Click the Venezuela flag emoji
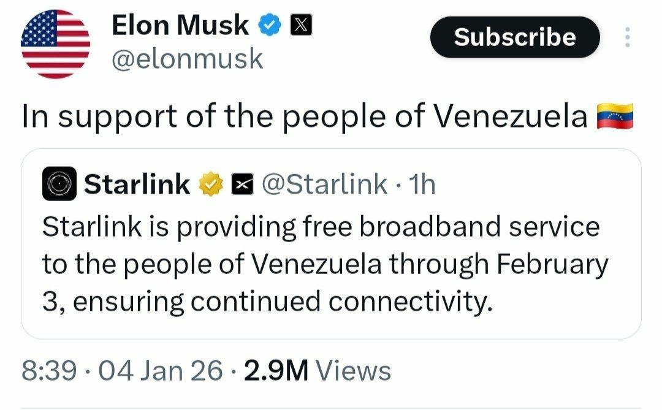662x410 pixels. pyautogui.click(x=614, y=116)
